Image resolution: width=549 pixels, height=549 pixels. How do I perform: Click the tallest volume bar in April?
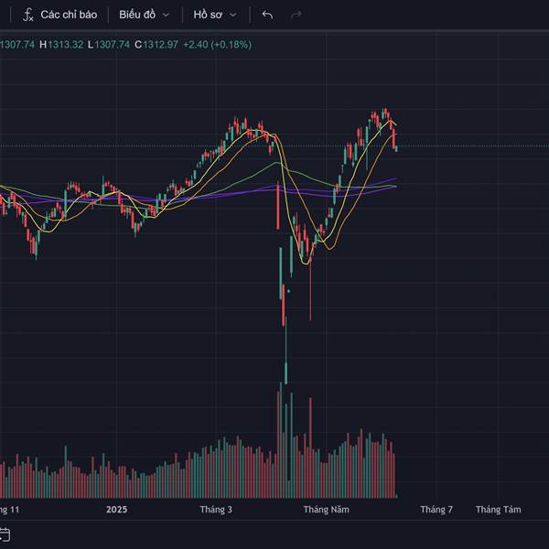click(281, 440)
